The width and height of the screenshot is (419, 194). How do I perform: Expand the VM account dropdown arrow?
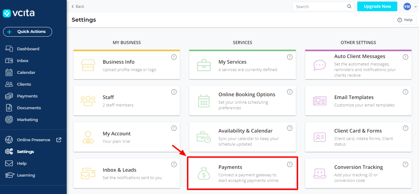pos(416,7)
